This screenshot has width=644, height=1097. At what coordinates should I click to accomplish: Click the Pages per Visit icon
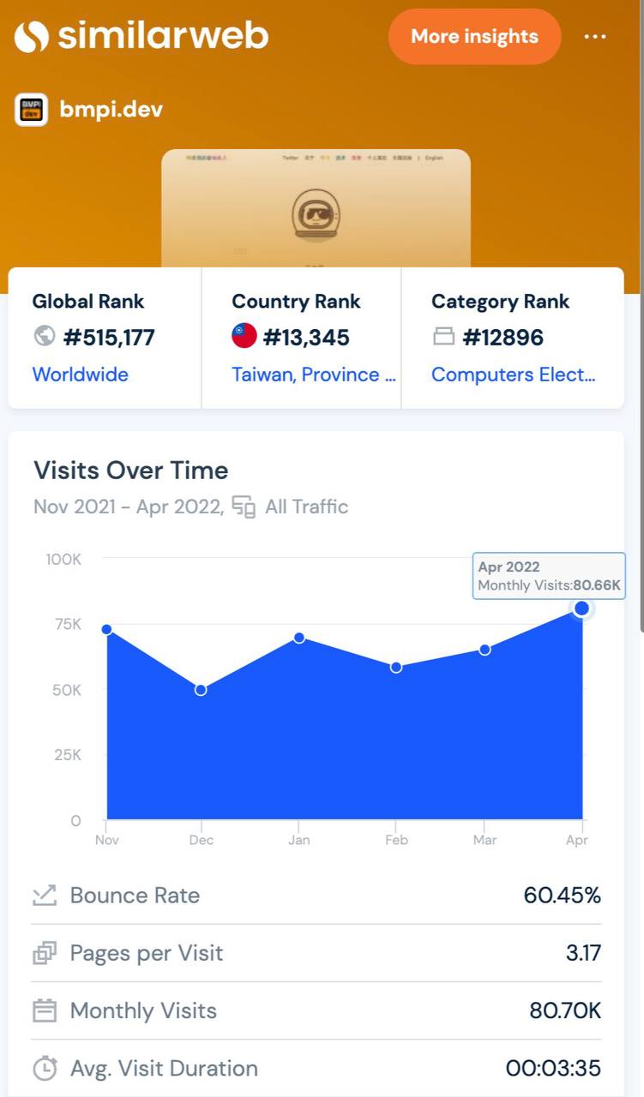tap(45, 953)
